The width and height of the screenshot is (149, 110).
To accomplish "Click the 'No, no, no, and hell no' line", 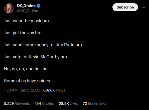I will pos(26,69).
